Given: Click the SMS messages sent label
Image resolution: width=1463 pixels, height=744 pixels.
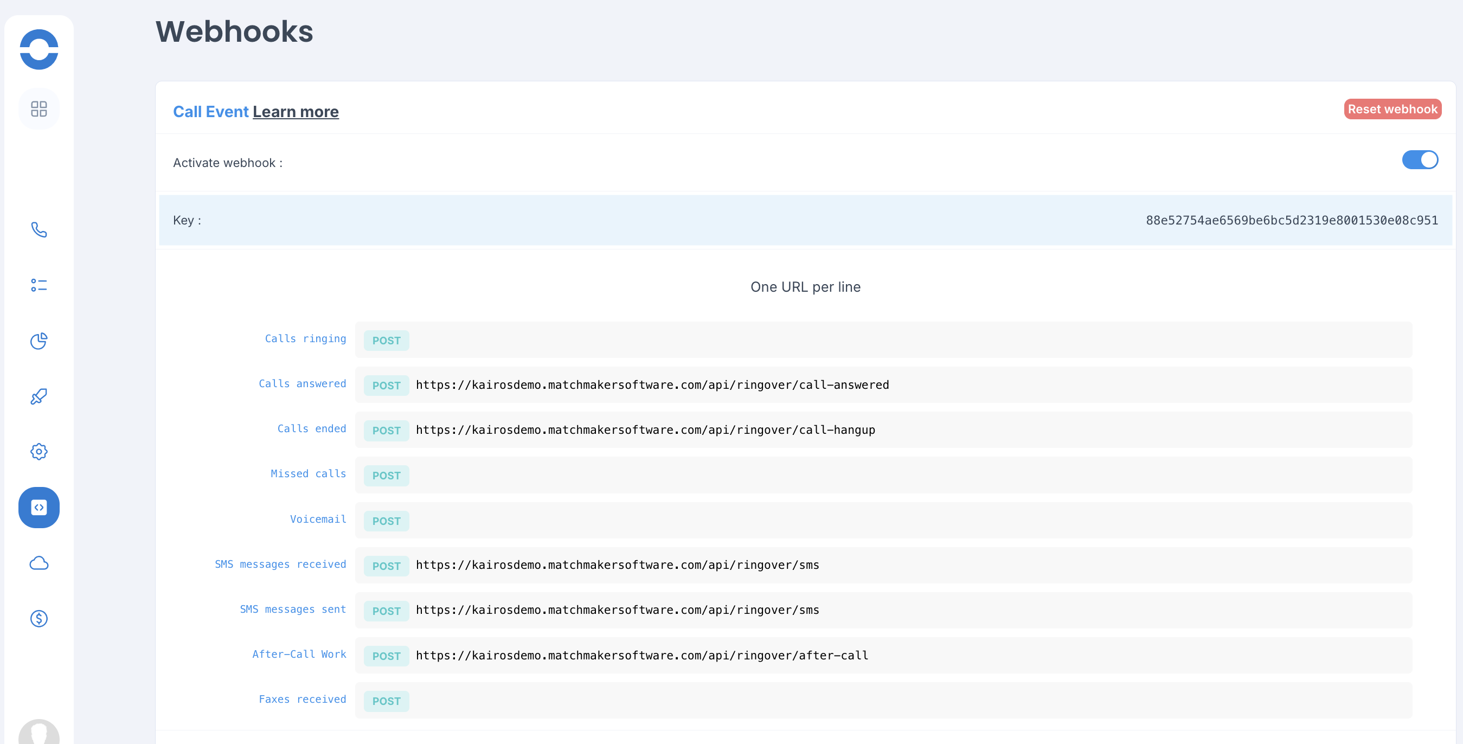Looking at the screenshot, I should pos(292,609).
